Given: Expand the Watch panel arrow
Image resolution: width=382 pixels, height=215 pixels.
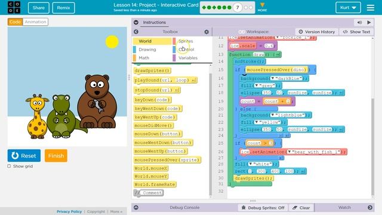Looking at the screenshot, I should (x=370, y=207).
